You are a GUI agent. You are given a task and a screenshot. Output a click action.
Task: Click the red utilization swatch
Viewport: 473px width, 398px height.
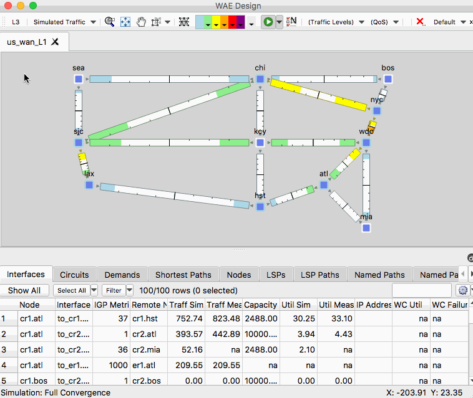[x=232, y=22]
